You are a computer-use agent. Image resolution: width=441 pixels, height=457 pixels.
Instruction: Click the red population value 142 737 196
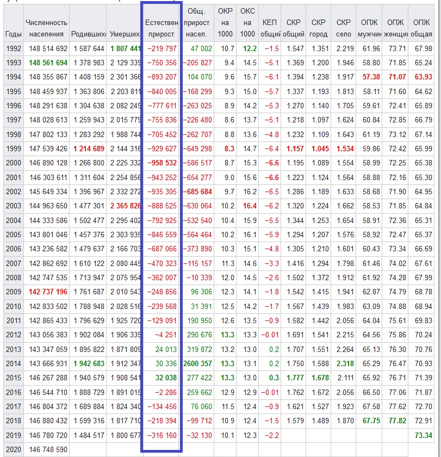coord(48,292)
